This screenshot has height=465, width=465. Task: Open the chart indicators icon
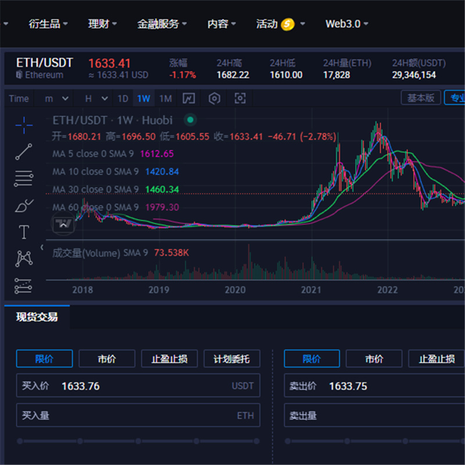189,98
